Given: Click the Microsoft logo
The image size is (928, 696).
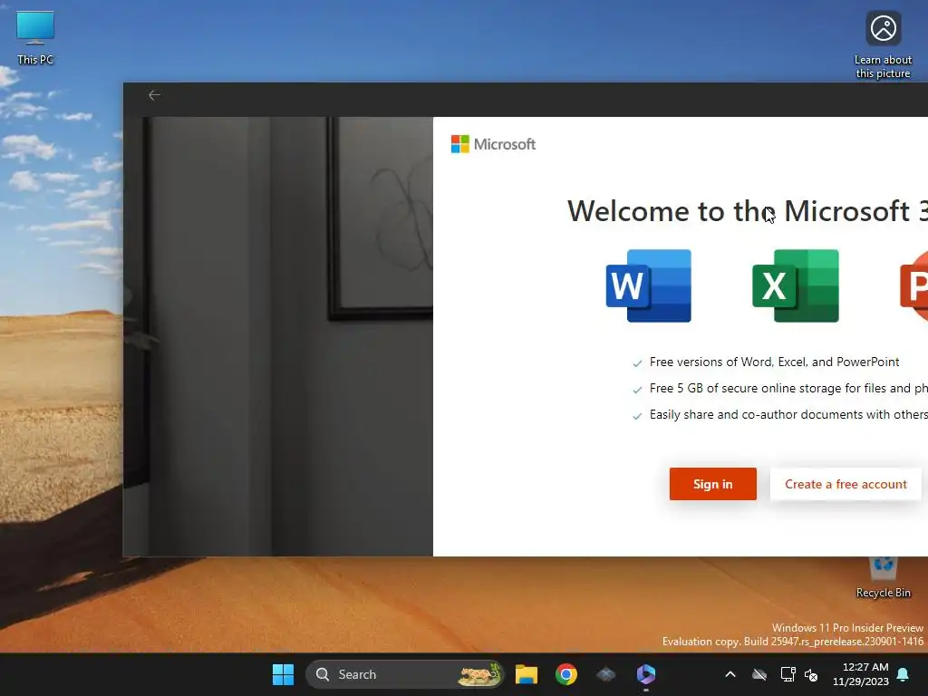Looking at the screenshot, I should click(493, 144).
